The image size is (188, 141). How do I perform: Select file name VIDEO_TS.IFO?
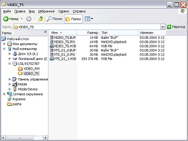64,42
